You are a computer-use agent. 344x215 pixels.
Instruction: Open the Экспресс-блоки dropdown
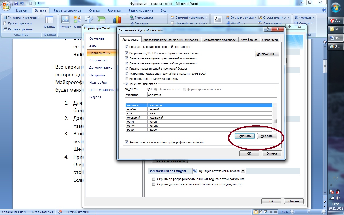coord(255,17)
